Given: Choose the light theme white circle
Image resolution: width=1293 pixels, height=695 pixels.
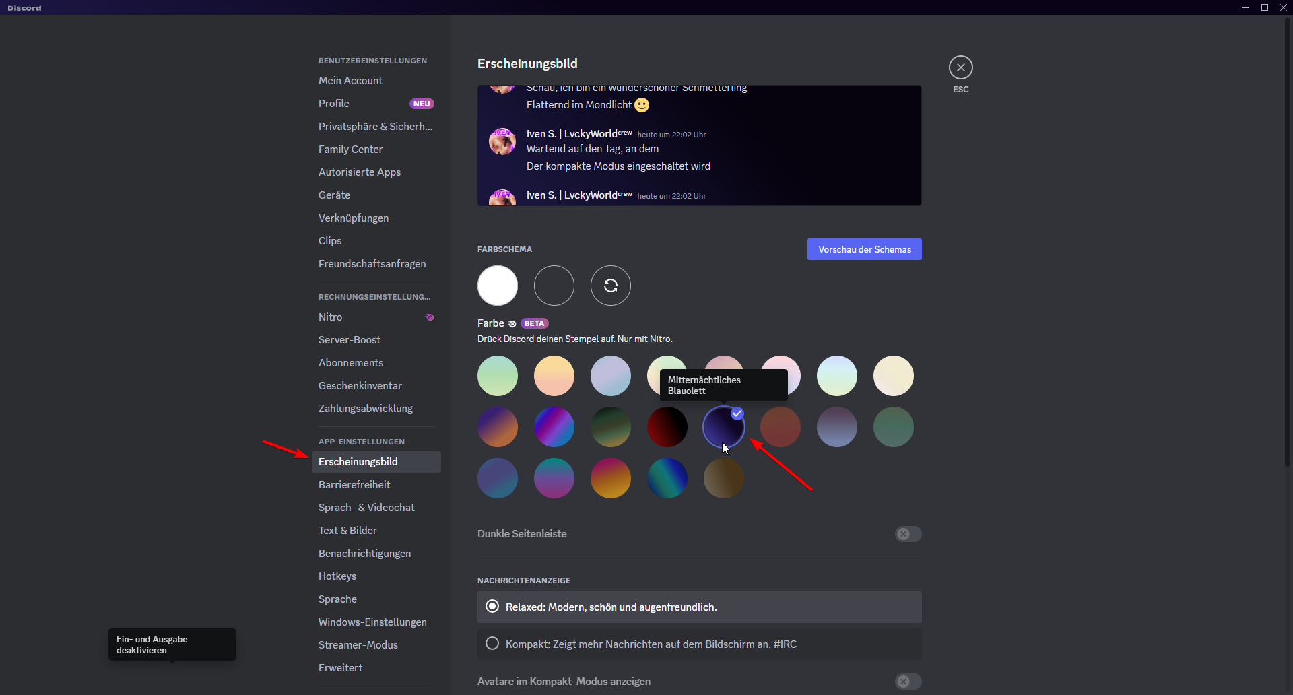Looking at the screenshot, I should pos(497,286).
